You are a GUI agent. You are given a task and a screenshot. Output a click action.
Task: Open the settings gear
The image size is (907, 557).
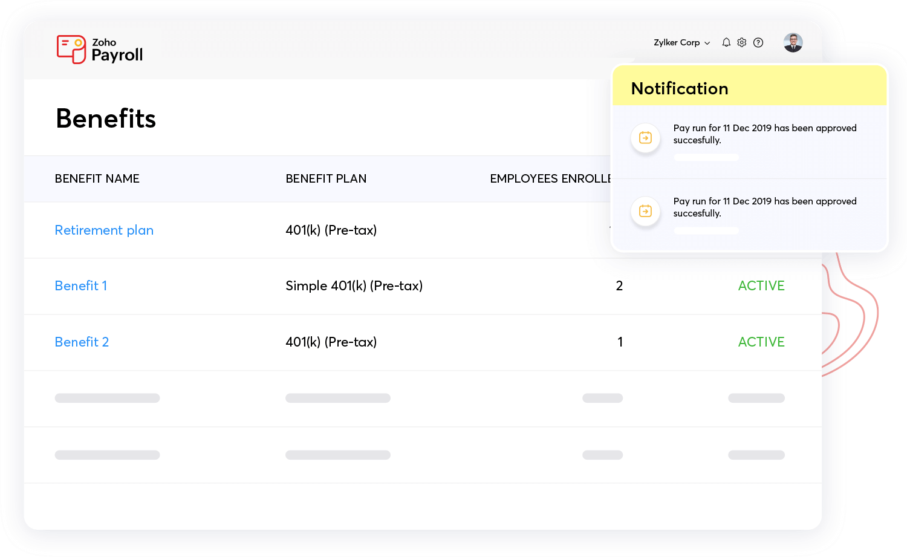(742, 42)
